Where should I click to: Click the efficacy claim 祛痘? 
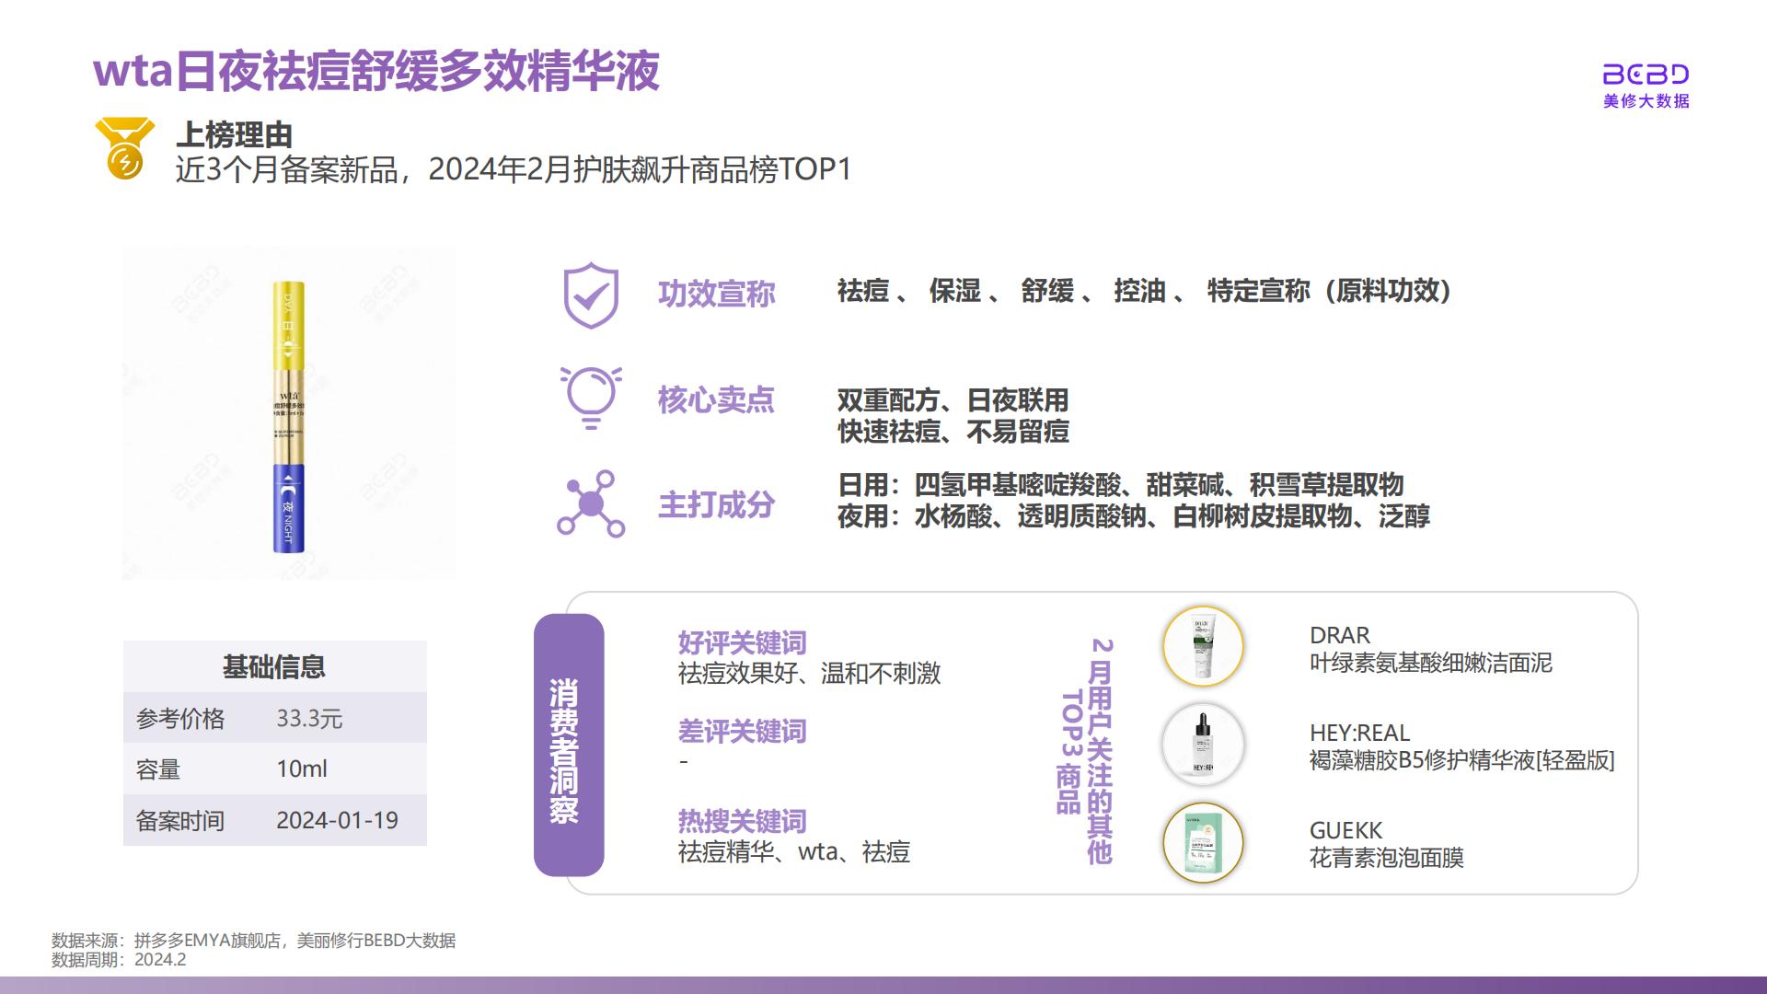click(x=863, y=291)
